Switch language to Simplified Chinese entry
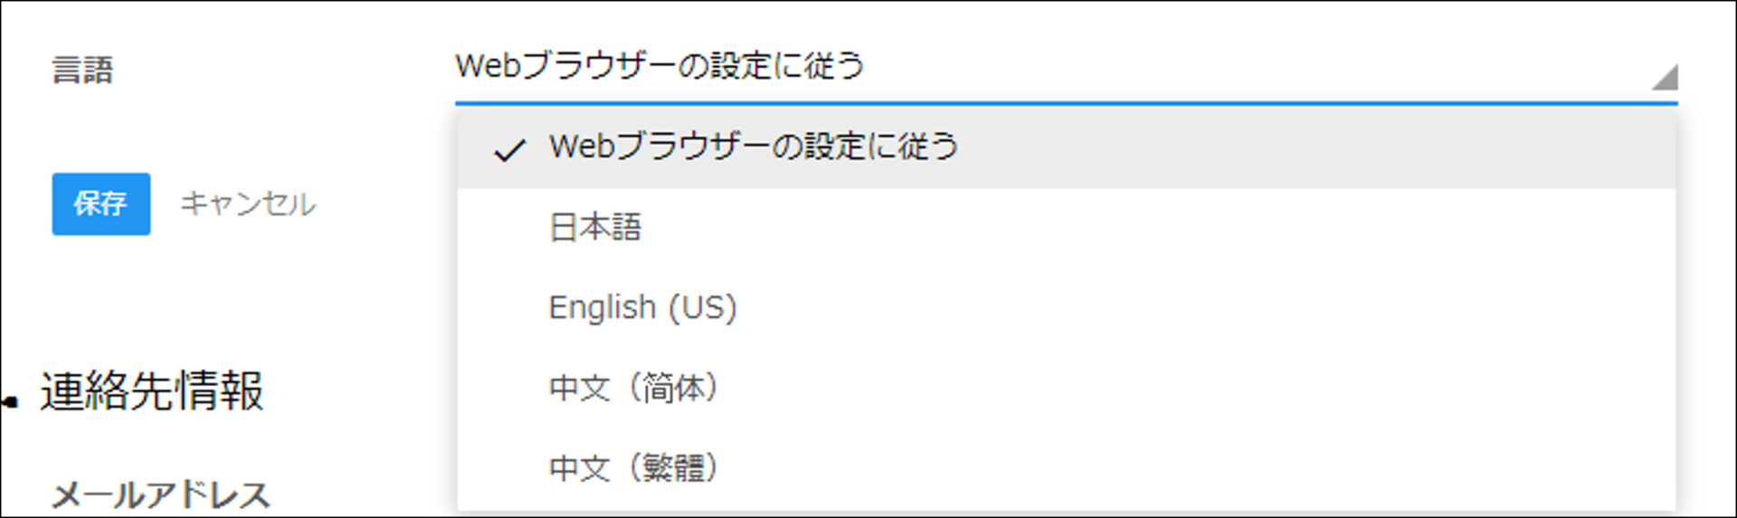The image size is (1737, 518). [633, 388]
